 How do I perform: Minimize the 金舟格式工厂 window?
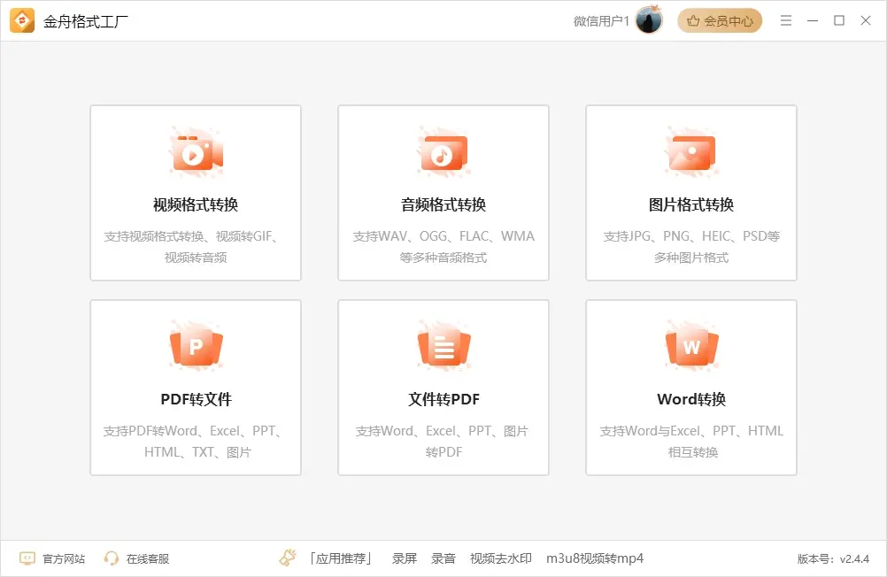(813, 21)
